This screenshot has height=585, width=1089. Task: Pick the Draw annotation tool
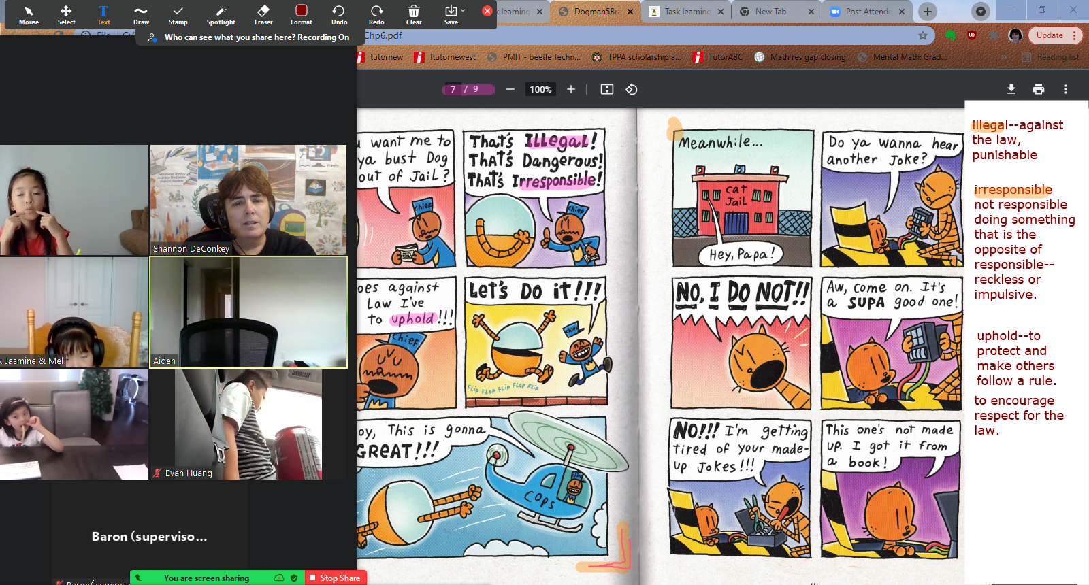pos(141,14)
